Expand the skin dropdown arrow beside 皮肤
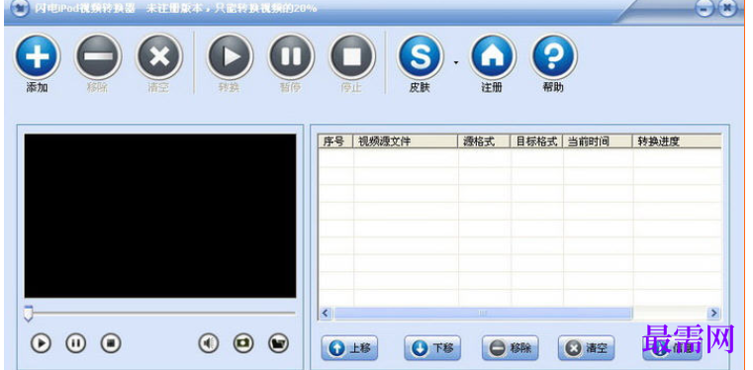This screenshot has height=370, width=753. point(456,62)
